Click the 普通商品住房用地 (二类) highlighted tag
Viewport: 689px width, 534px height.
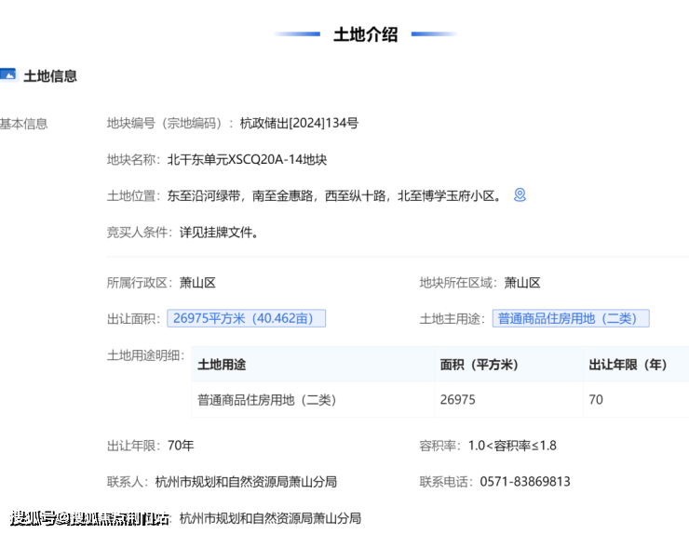[x=570, y=318]
